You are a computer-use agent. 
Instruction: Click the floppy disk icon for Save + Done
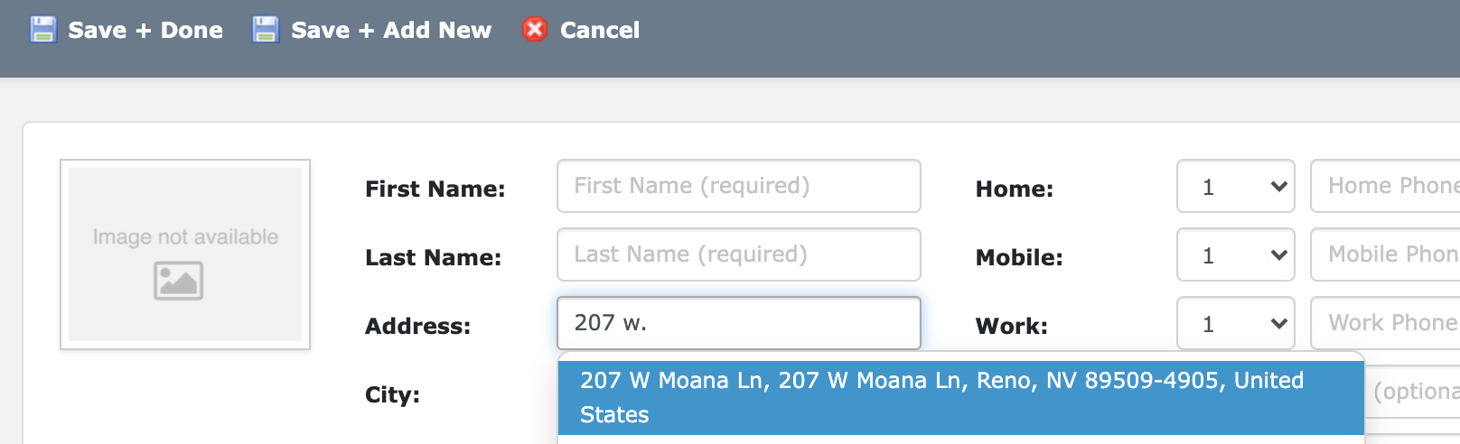(x=42, y=30)
